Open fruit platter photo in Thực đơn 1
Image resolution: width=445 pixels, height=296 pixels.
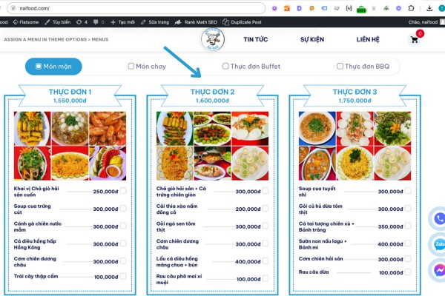[108, 163]
